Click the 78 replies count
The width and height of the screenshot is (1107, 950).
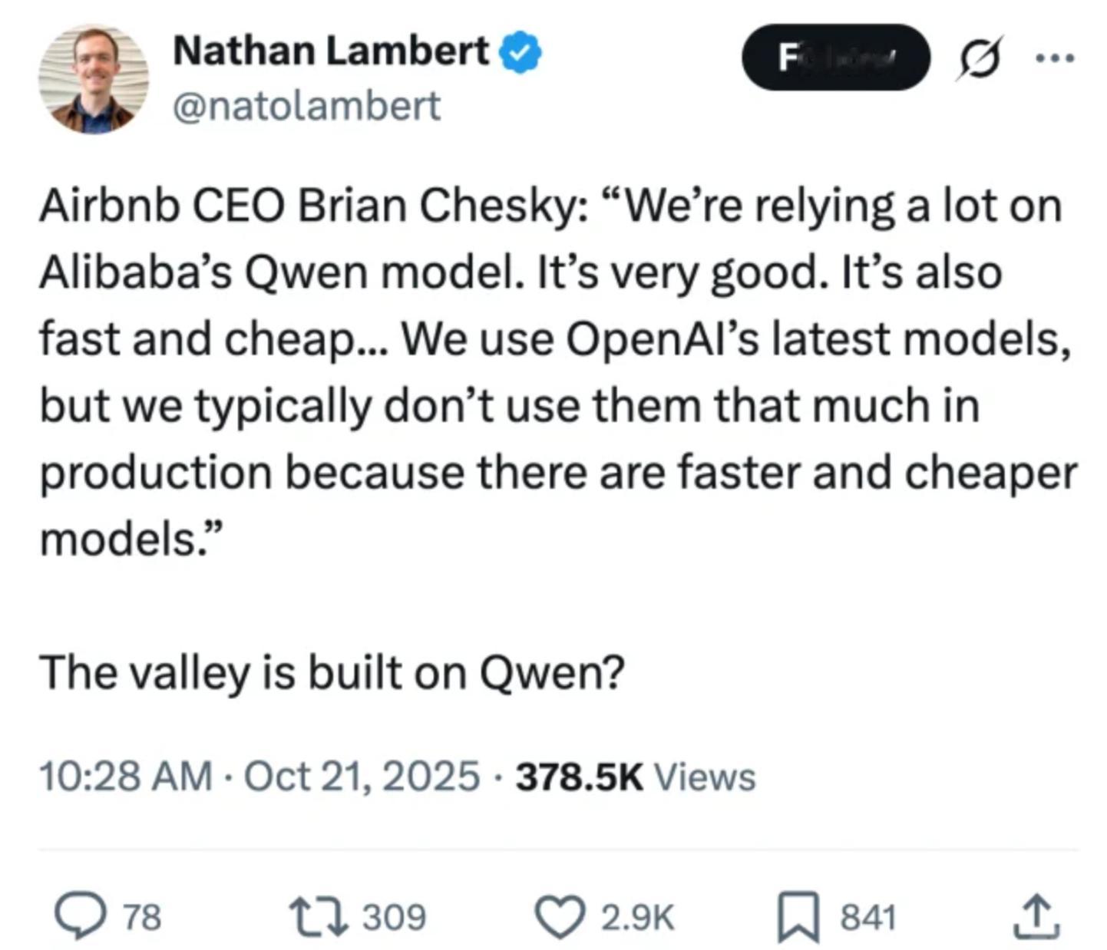pyautogui.click(x=143, y=917)
